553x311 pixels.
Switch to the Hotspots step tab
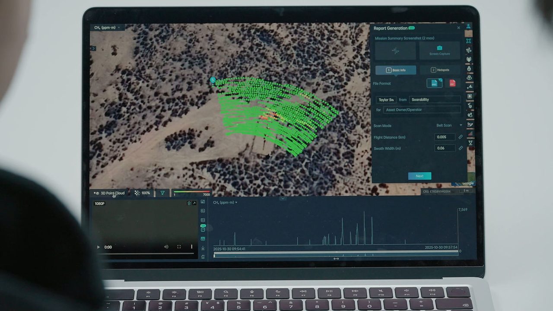pos(440,70)
